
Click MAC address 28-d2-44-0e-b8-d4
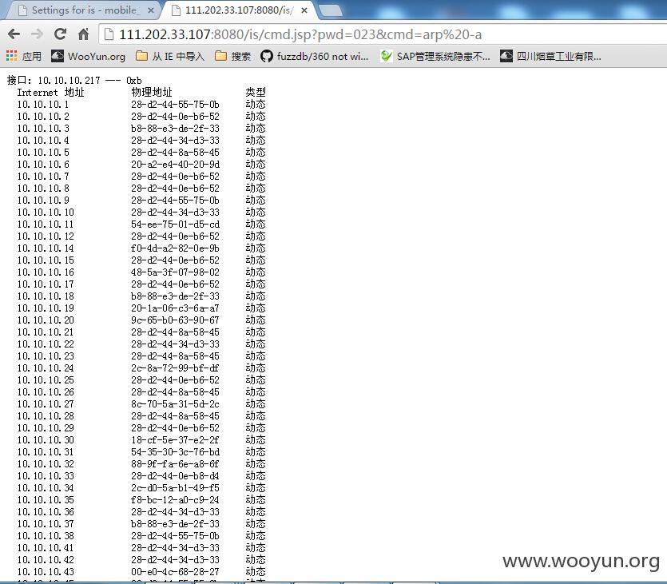(175, 476)
